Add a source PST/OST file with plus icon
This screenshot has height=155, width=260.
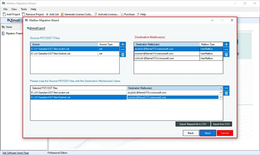pyautogui.click(x=123, y=44)
